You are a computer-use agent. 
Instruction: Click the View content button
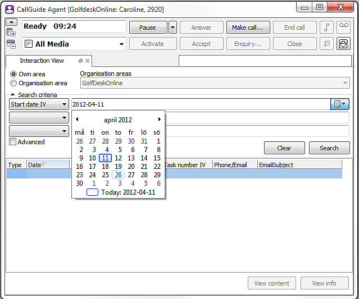272,283
